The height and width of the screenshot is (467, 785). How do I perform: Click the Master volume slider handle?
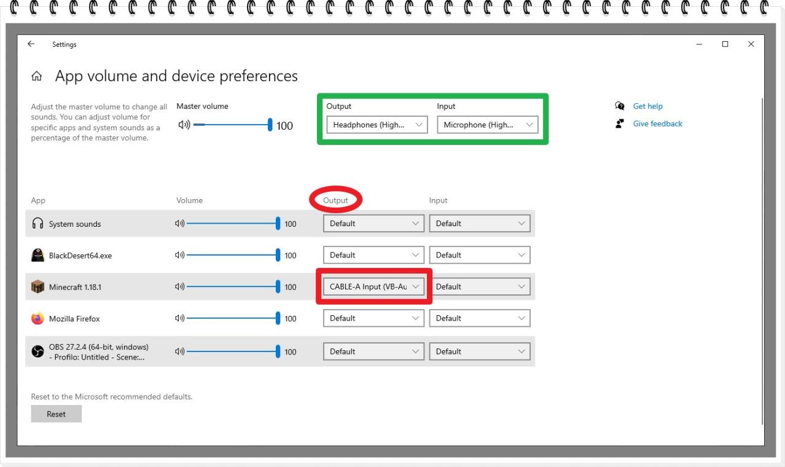[x=270, y=125]
